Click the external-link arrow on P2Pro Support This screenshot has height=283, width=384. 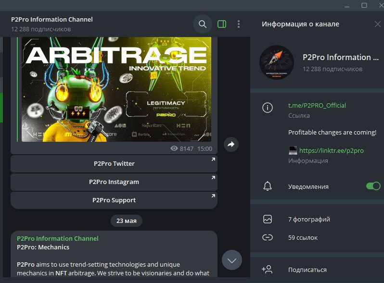213,196
